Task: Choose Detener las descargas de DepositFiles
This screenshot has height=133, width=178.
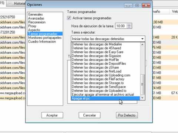Action: tap(106, 64)
